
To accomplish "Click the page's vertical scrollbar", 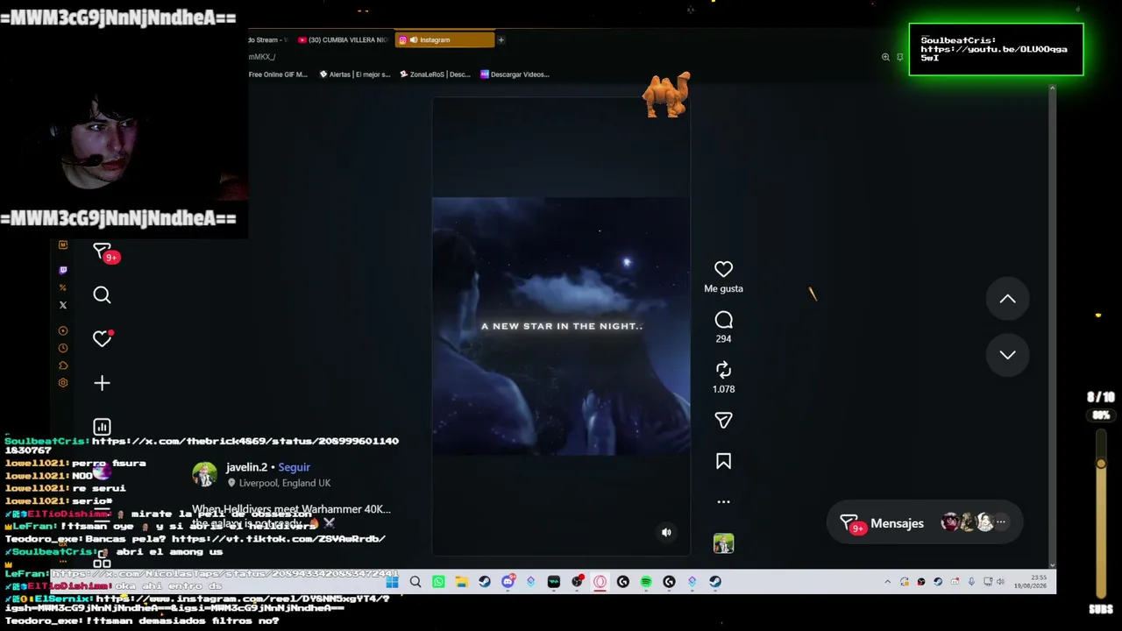I will point(1052,326).
